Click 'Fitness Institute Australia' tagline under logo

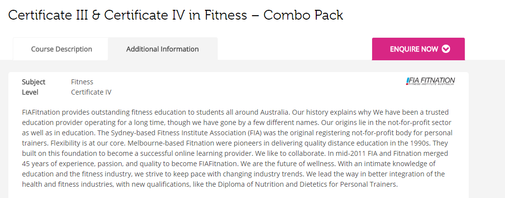tap(430, 84)
